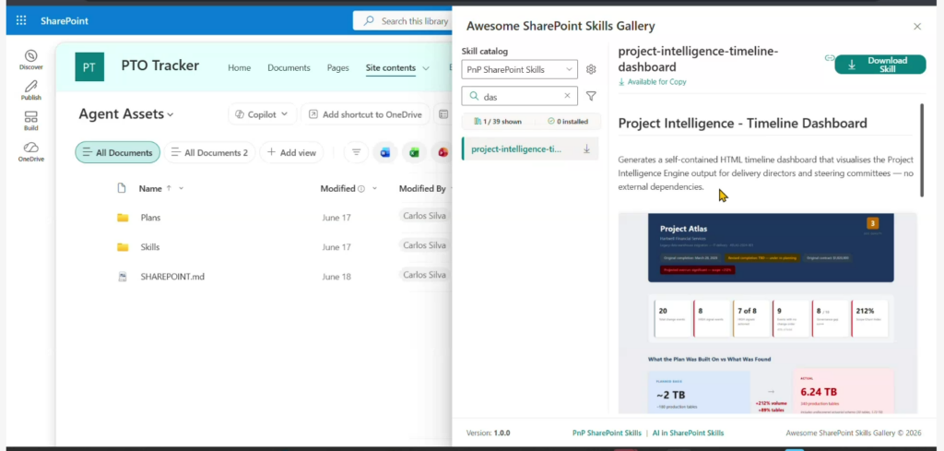Click the Search this library box
Image resolution: width=944 pixels, height=451 pixels.
[x=402, y=21]
